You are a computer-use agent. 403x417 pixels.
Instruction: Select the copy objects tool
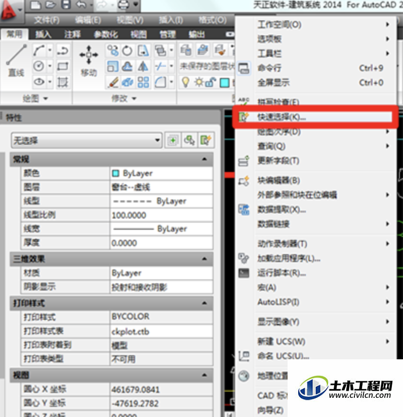click(x=113, y=51)
